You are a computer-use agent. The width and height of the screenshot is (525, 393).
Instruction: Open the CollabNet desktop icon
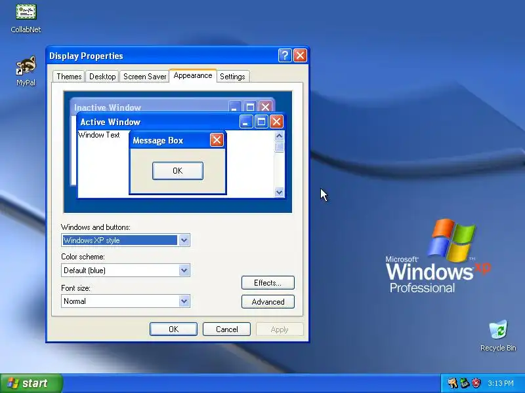pyautogui.click(x=26, y=18)
